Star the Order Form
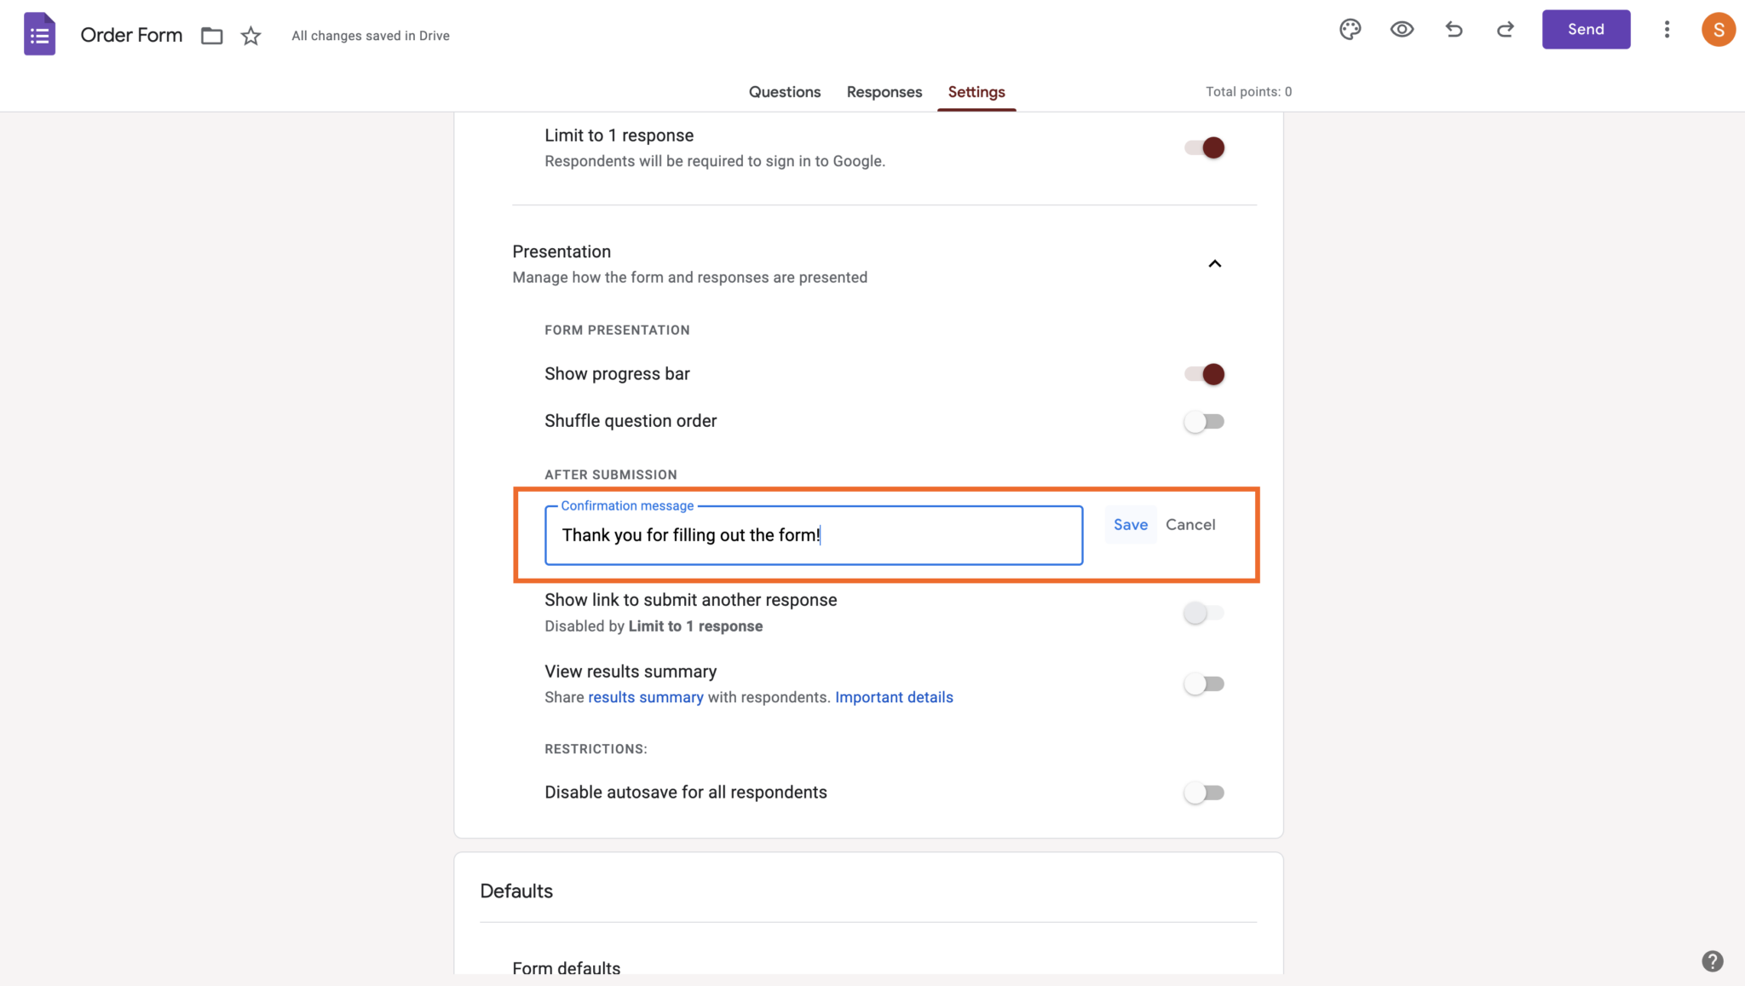This screenshot has height=986, width=1745. [251, 36]
